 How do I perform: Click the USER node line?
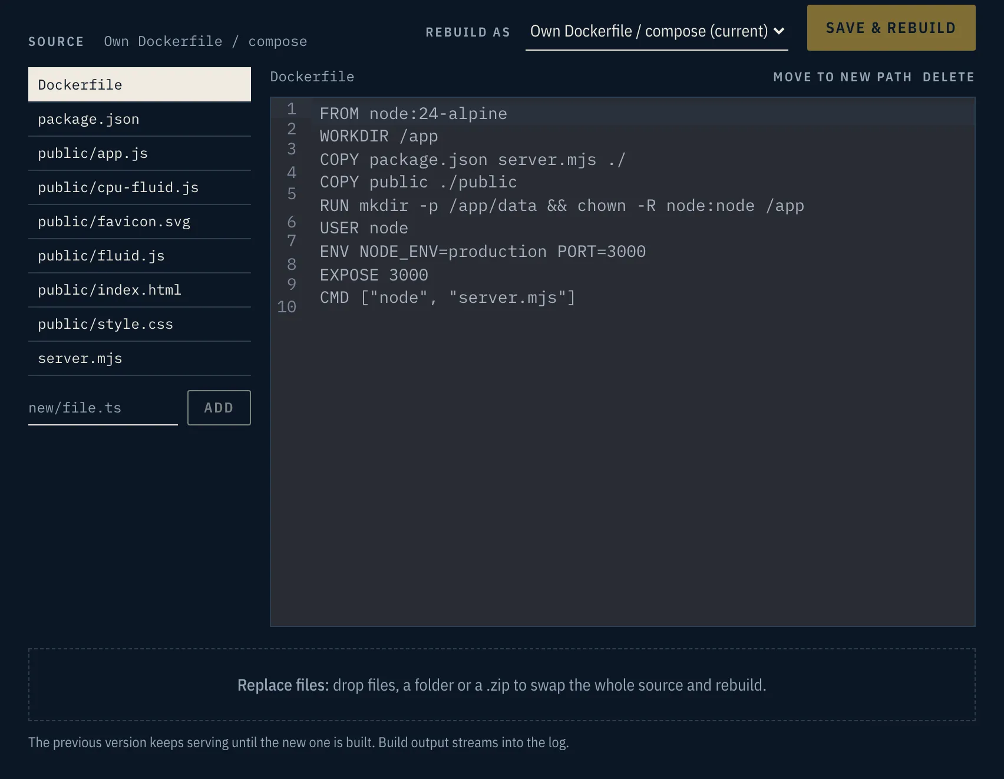364,228
